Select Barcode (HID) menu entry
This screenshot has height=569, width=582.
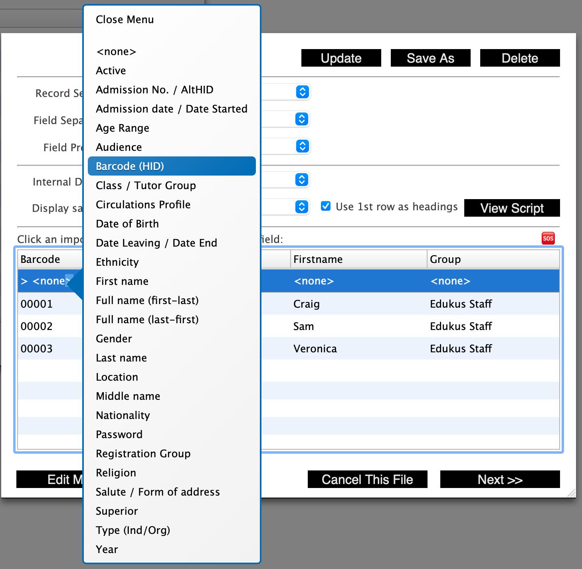172,166
